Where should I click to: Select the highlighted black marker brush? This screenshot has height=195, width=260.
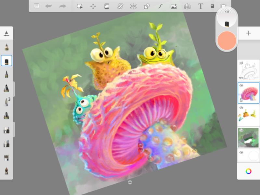click(6, 61)
